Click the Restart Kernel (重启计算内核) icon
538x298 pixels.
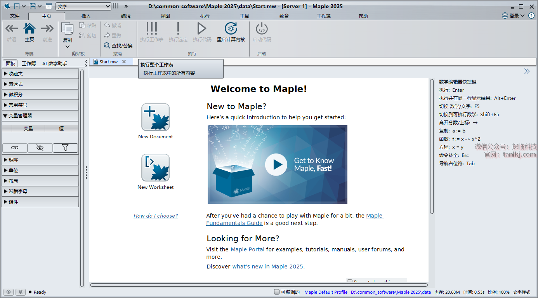(231, 29)
